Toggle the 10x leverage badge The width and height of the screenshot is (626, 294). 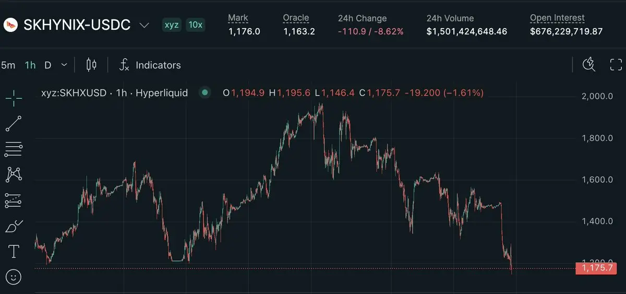(x=195, y=25)
